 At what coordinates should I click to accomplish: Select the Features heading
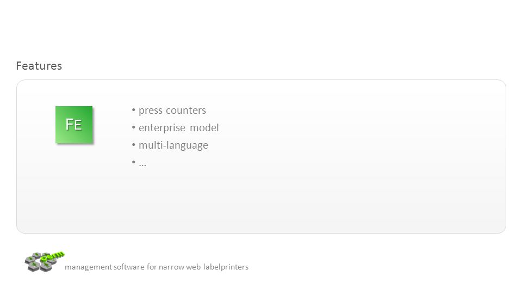pyautogui.click(x=39, y=66)
